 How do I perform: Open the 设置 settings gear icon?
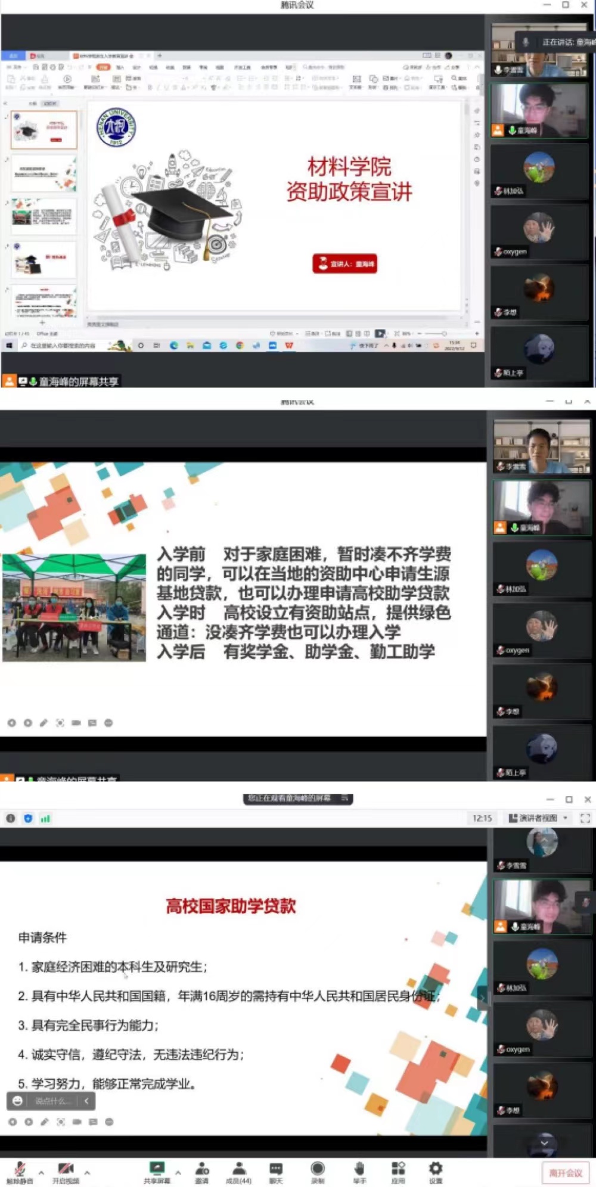click(436, 1170)
